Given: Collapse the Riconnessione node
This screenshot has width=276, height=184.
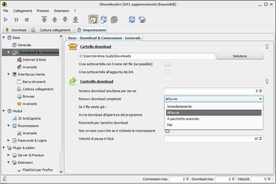Looking at the screenshot, I should [x=8, y=126].
